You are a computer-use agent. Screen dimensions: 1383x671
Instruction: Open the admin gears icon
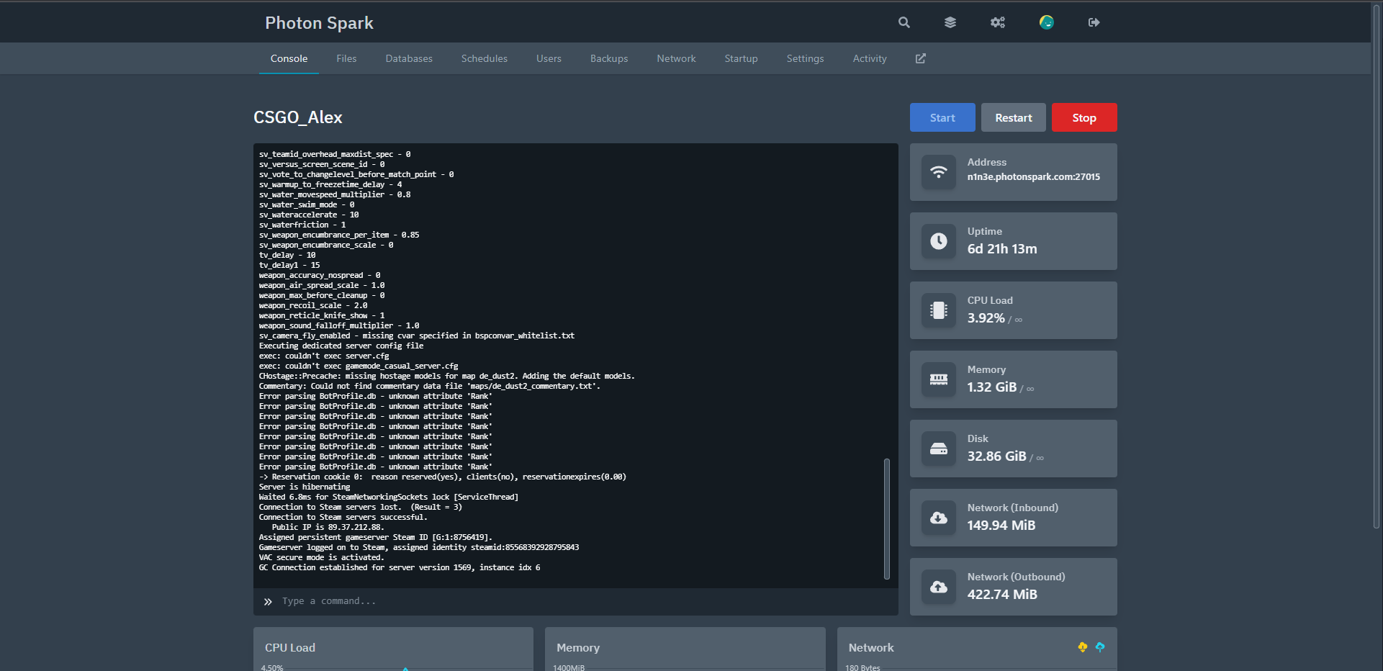click(998, 22)
